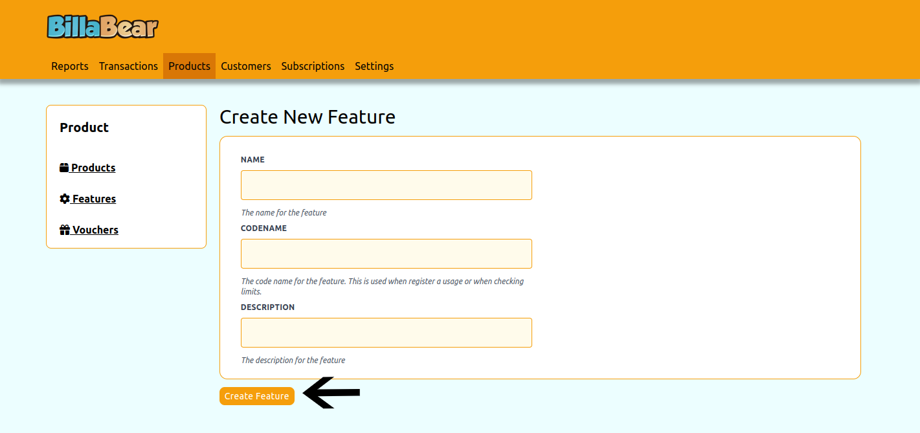
Task: Submit with the Create Feature button
Action: tap(257, 396)
